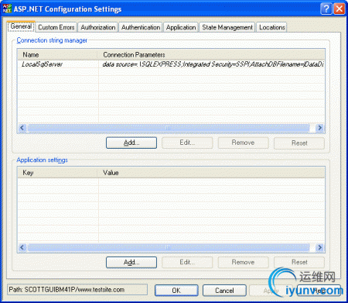Click the Key column header
The height and width of the screenshot is (303, 348).
tap(58, 173)
